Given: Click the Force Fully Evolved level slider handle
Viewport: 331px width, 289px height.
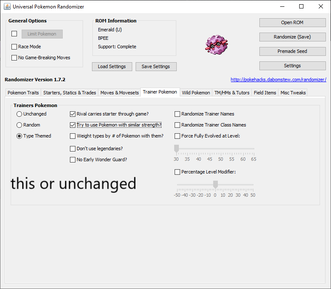Looking at the screenshot, I should 176,149.
